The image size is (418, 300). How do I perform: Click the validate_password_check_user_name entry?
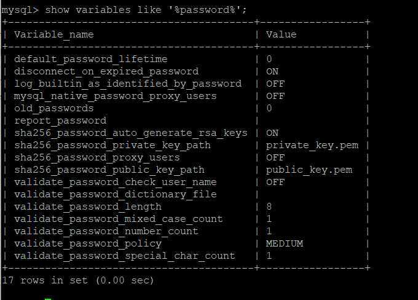[116, 182]
